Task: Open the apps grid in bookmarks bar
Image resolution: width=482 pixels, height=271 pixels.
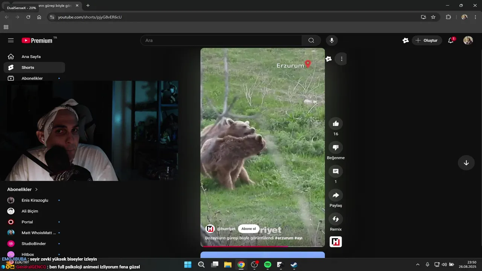Action: pyautogui.click(x=6, y=27)
